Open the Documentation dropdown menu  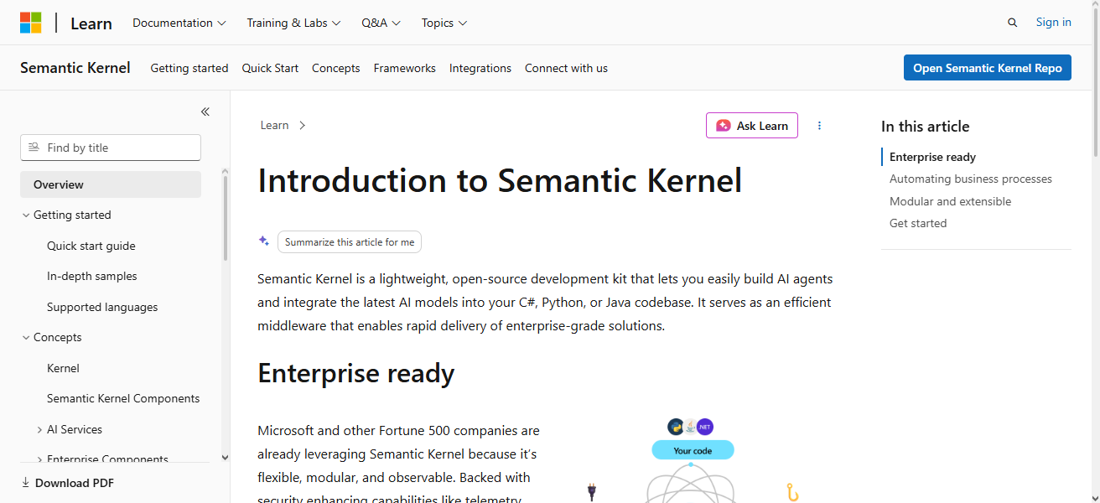[179, 23]
